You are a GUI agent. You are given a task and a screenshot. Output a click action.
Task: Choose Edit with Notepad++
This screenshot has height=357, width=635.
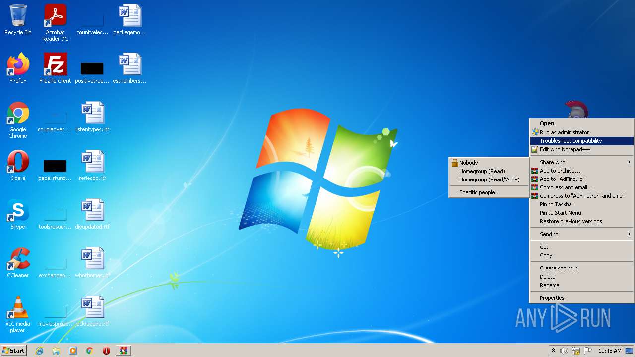coord(582,149)
